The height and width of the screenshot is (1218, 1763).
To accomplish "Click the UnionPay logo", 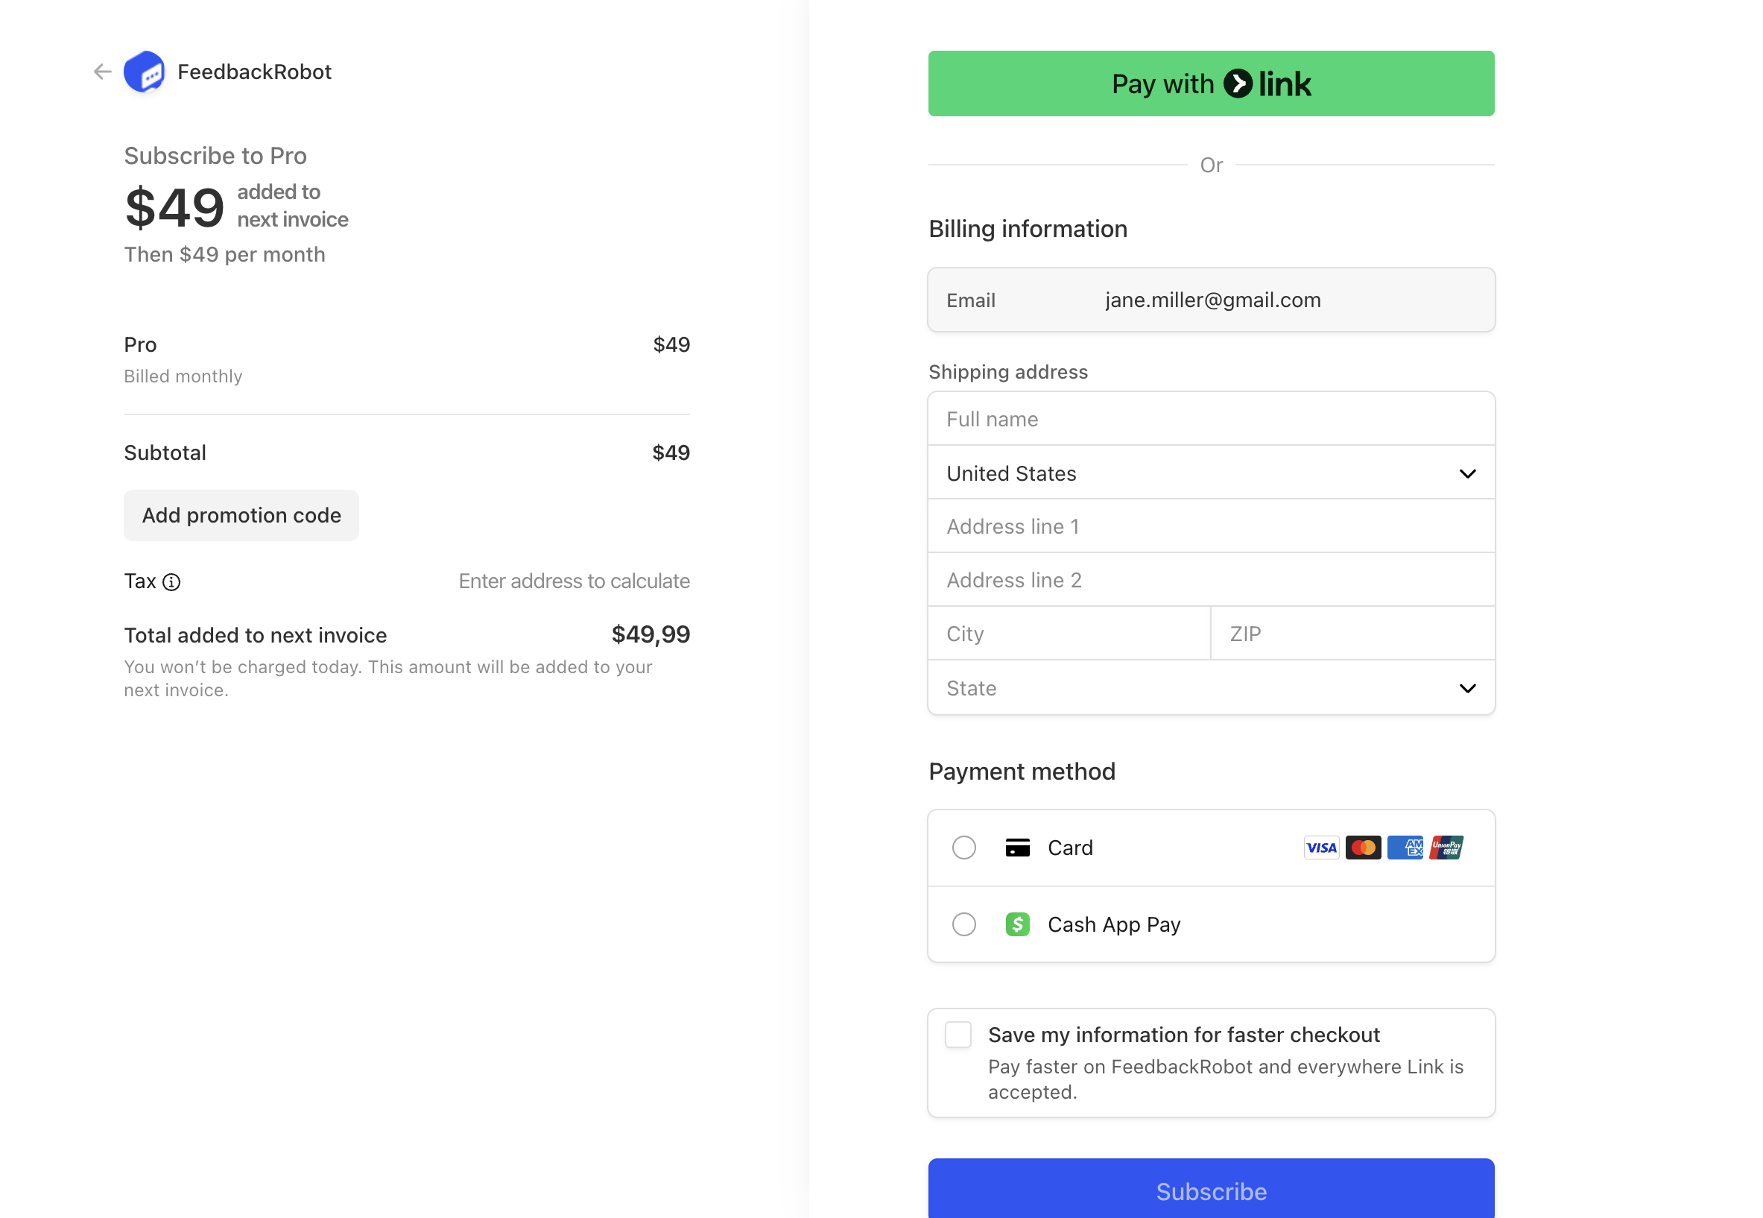I will tap(1446, 848).
